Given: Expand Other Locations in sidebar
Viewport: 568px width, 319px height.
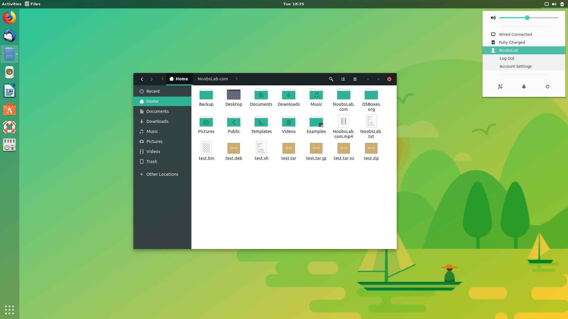Looking at the screenshot, I should tap(162, 174).
